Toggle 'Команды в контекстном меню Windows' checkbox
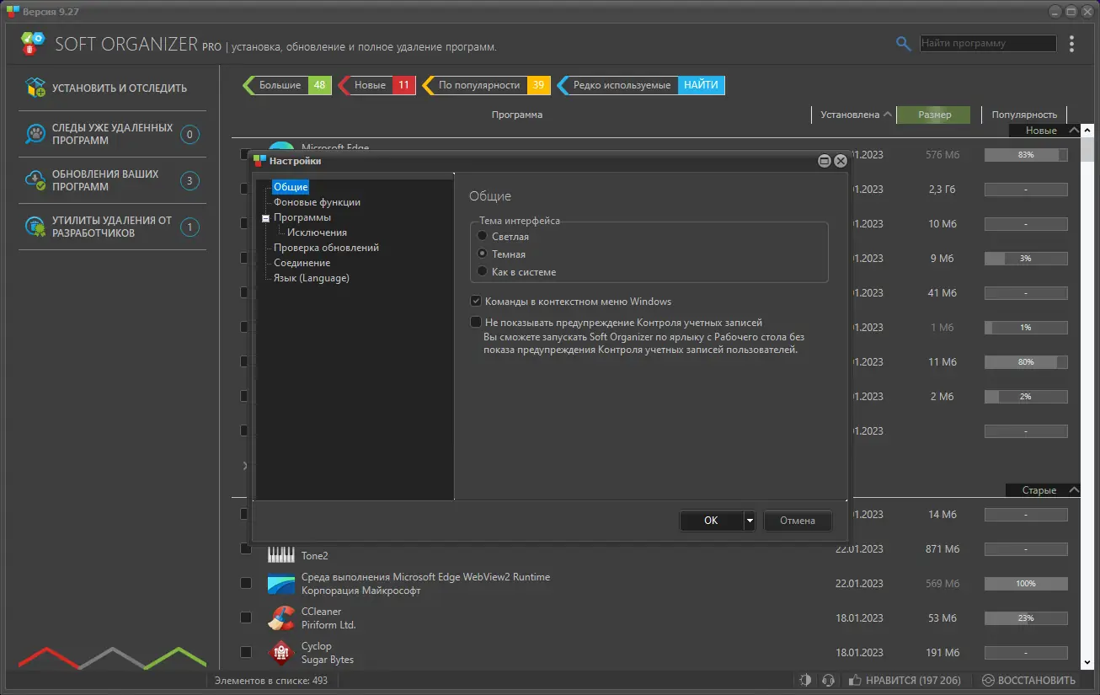The height and width of the screenshot is (695, 1100). pos(476,301)
